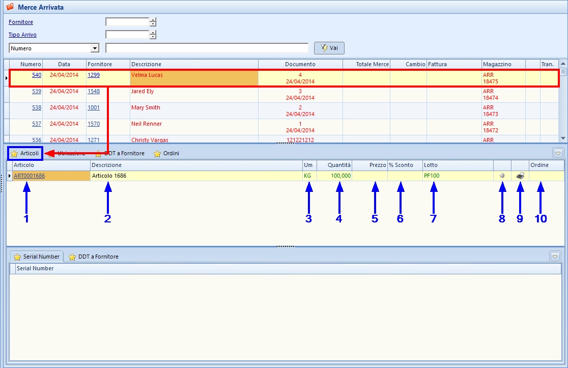Click the star icon on the Ordini tab

click(157, 154)
